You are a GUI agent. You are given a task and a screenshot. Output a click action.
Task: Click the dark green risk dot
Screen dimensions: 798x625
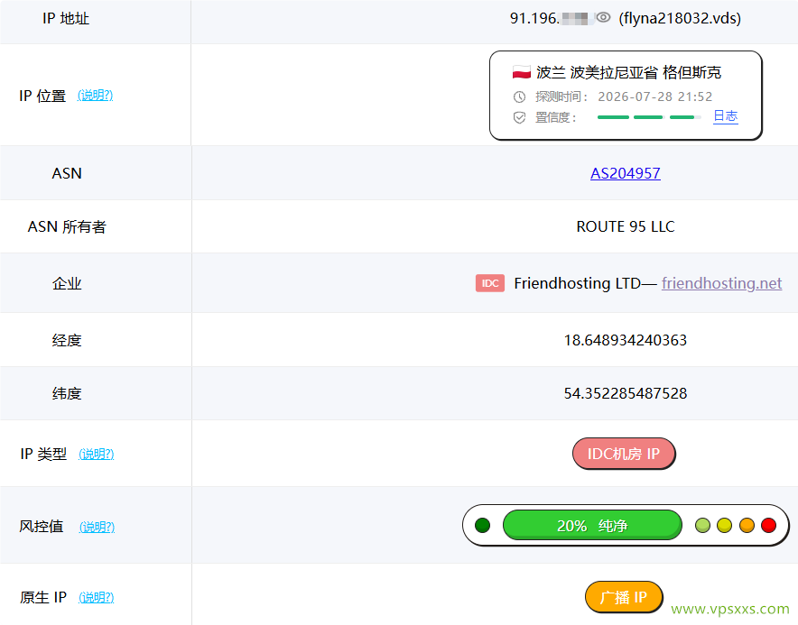pos(482,525)
